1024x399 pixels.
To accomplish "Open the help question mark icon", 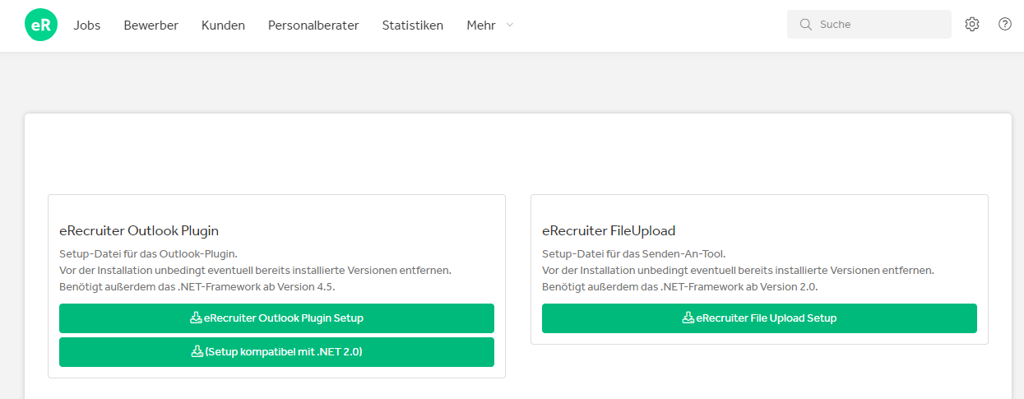I will (x=1005, y=24).
